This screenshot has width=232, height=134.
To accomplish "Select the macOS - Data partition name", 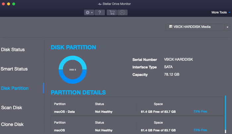I will pyautogui.click(x=64, y=112).
